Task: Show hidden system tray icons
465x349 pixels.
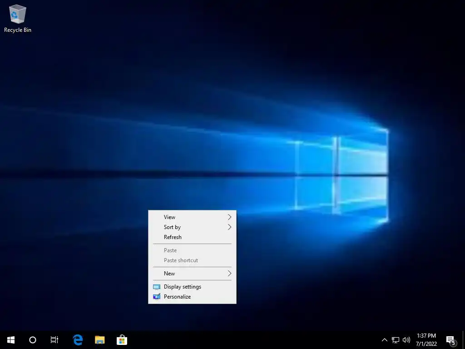Action: pos(384,340)
